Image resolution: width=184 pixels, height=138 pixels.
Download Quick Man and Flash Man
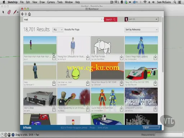pos(121,109)
